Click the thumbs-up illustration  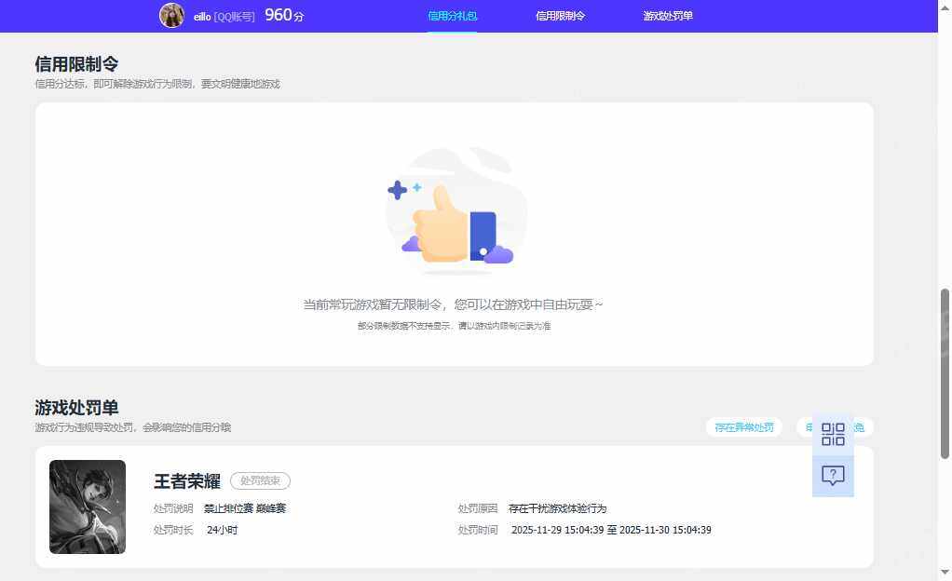(x=456, y=211)
